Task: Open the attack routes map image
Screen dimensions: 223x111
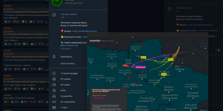Action: click(x=147, y=72)
